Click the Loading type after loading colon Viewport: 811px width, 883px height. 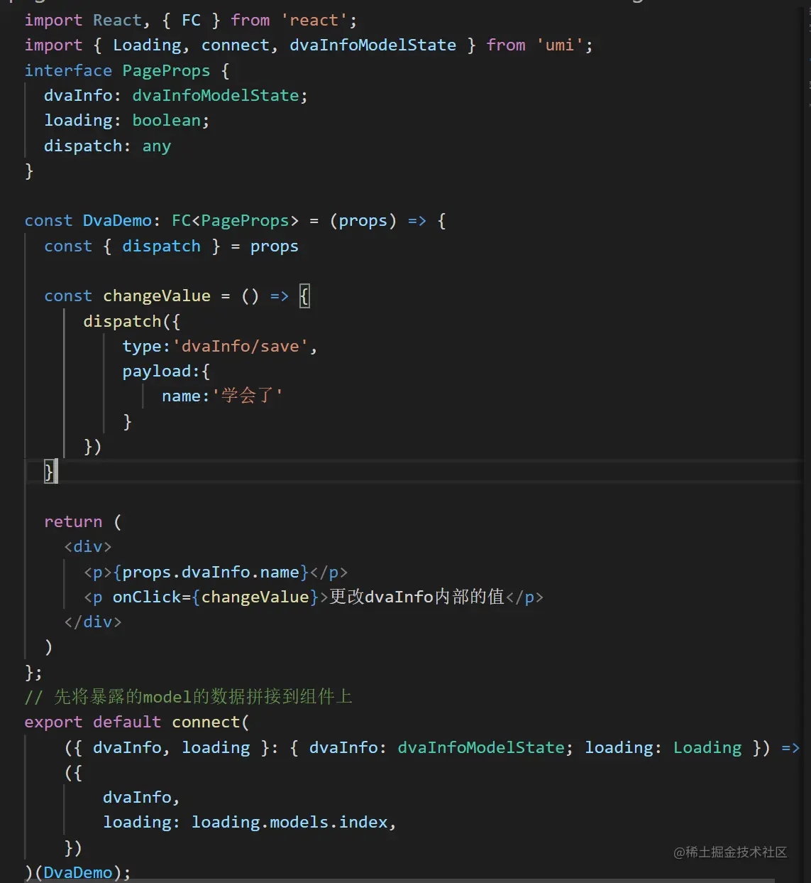pyautogui.click(x=707, y=747)
